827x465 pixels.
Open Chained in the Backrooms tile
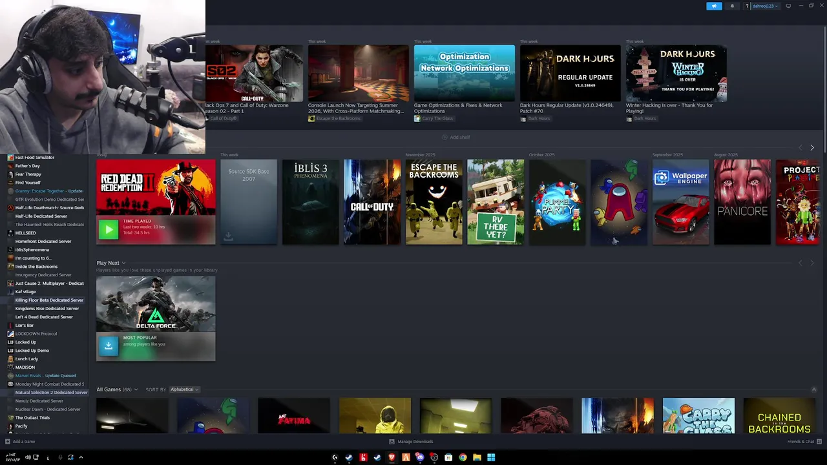tap(779, 415)
